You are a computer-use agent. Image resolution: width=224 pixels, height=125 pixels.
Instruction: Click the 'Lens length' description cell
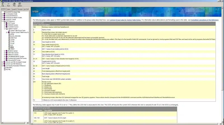129,68
